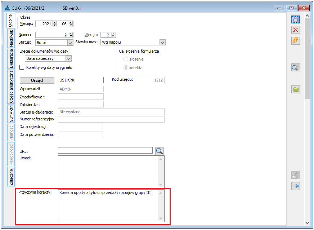314x230 pixels.
Task: Click the window scrollbar down arrow
Action: click(308, 223)
